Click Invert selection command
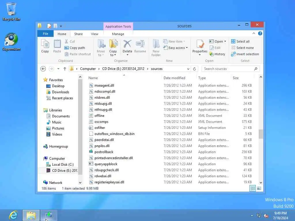Screen dimensions: 295x221 (x=245, y=54)
